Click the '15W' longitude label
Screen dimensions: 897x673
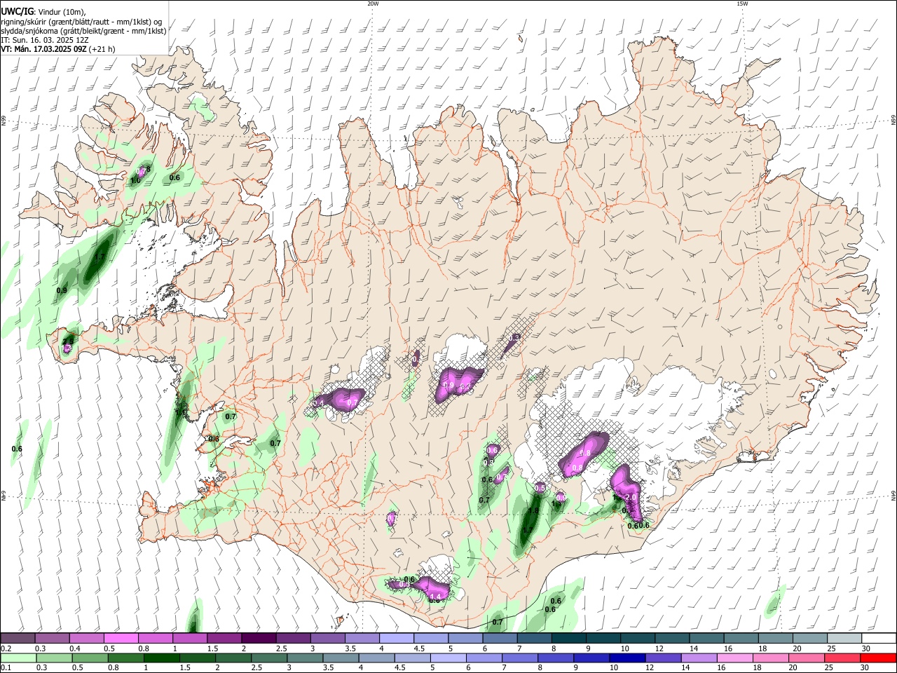[x=742, y=4]
